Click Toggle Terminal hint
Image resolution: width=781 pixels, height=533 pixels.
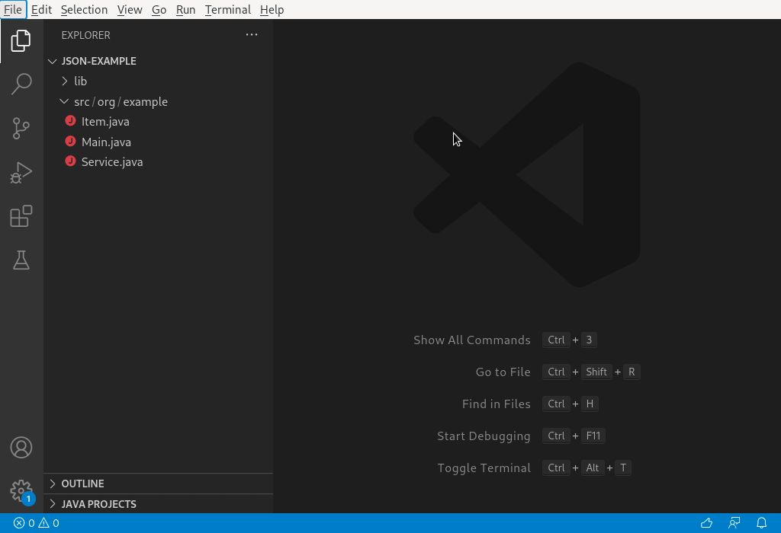[x=484, y=468]
